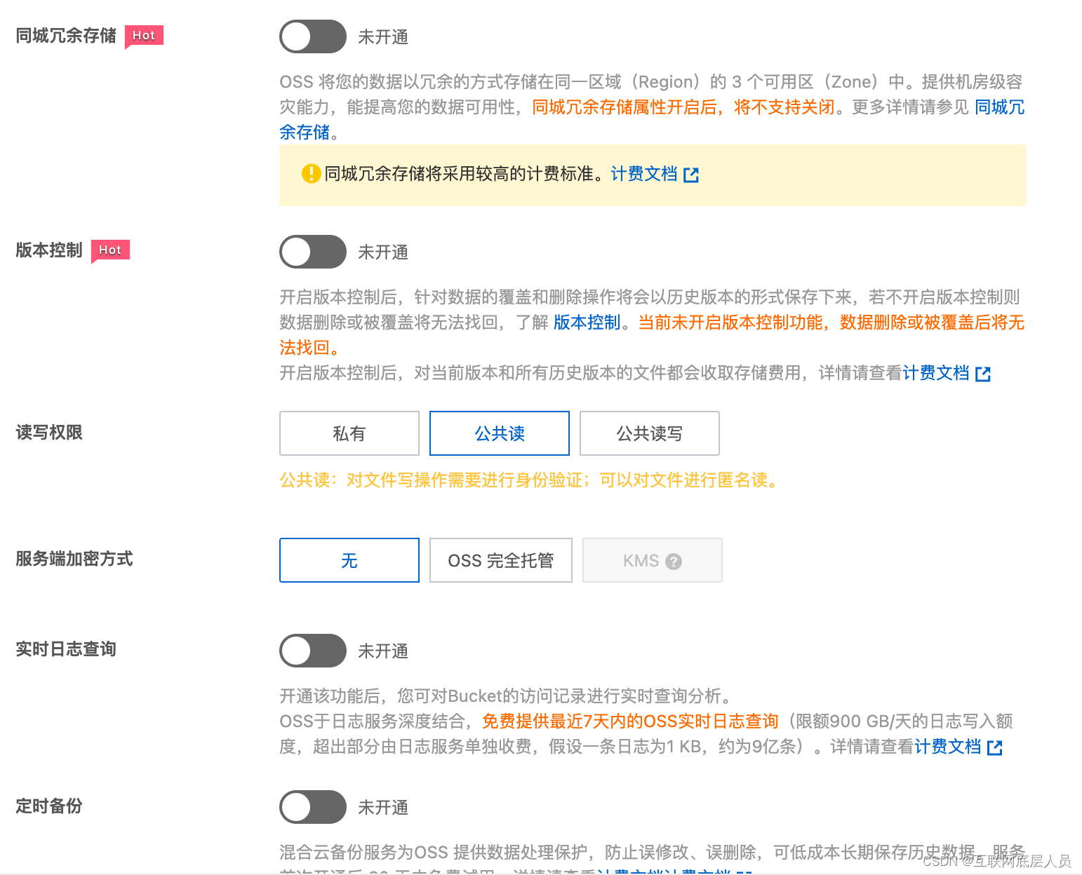This screenshot has width=1082, height=875.
Task: Open KMS question mark help icon
Action: 674,562
